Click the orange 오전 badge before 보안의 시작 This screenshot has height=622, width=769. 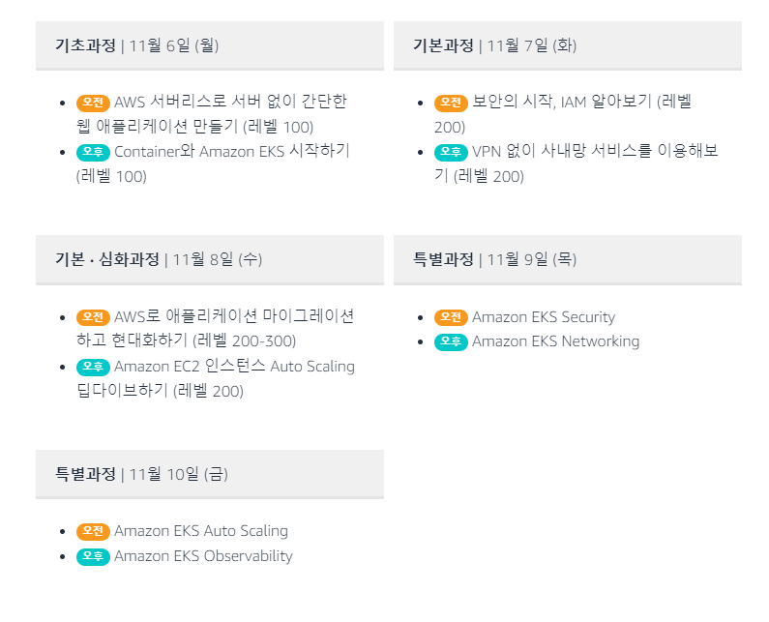click(x=451, y=103)
